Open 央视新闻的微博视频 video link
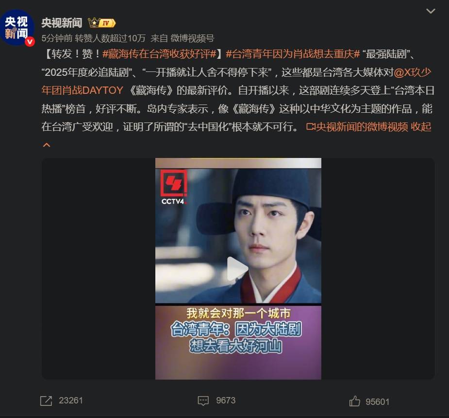The height and width of the screenshot is (418, 449). (x=357, y=127)
